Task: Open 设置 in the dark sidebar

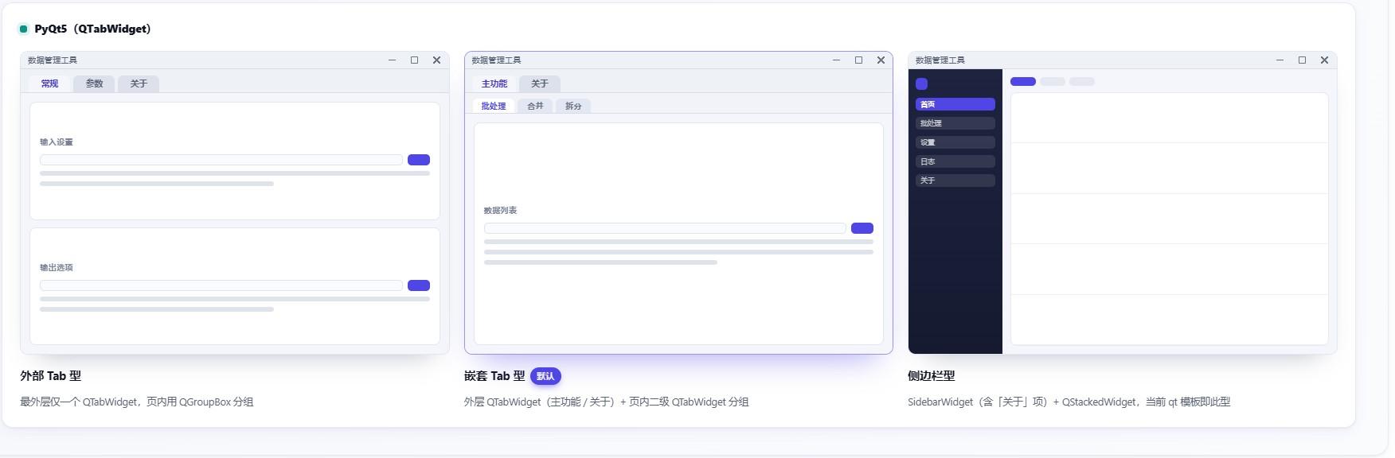Action: [x=955, y=142]
